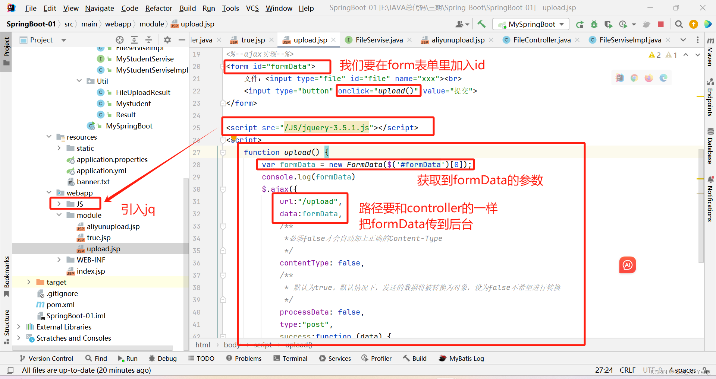Expand the WEB-INF folder
The height and width of the screenshot is (379, 716).
click(59, 259)
